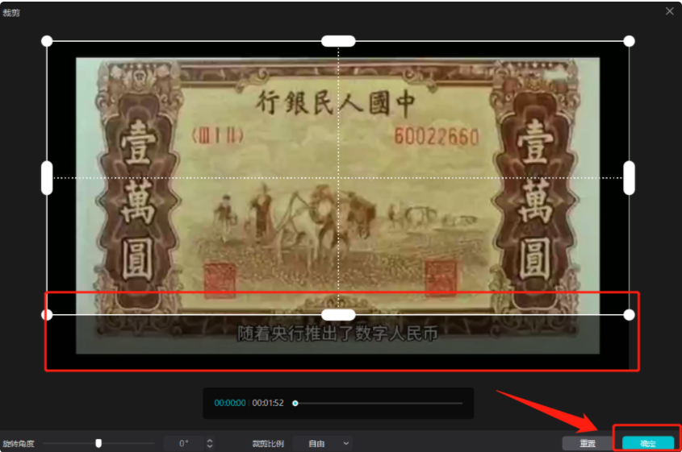The width and height of the screenshot is (682, 452).
Task: Click the playback timeline track
Action: pyautogui.click(x=379, y=404)
